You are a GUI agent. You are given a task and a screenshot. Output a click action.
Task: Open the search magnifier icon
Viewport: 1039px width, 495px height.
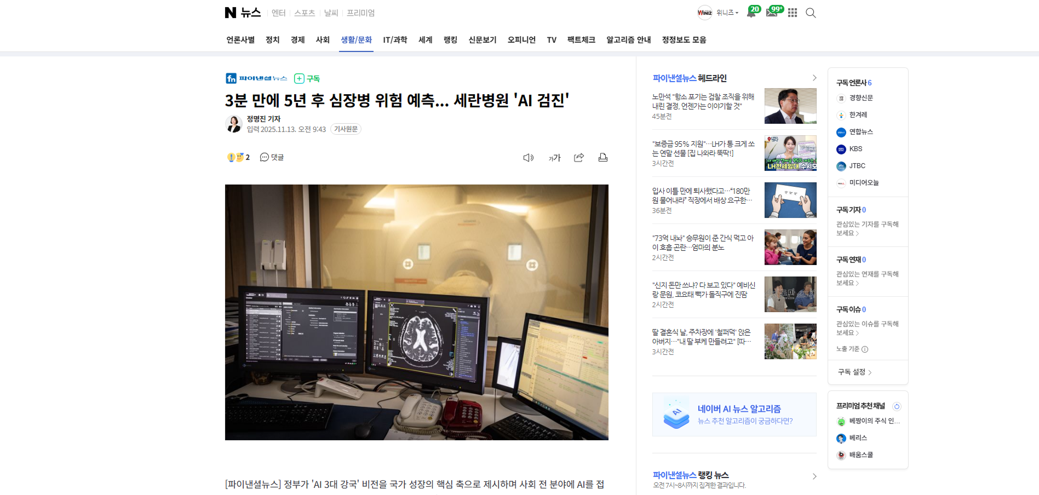tap(811, 13)
